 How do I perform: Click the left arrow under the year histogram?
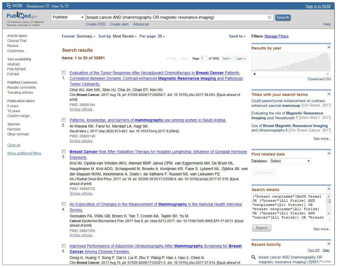pos(254,74)
